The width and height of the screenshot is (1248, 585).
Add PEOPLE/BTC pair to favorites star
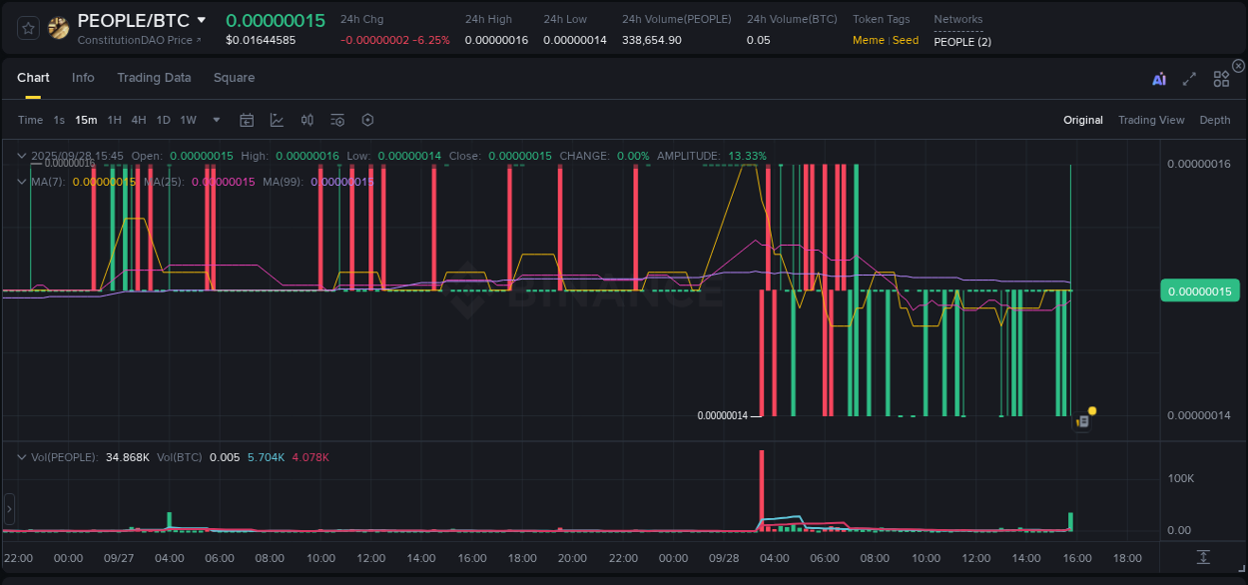(x=28, y=28)
